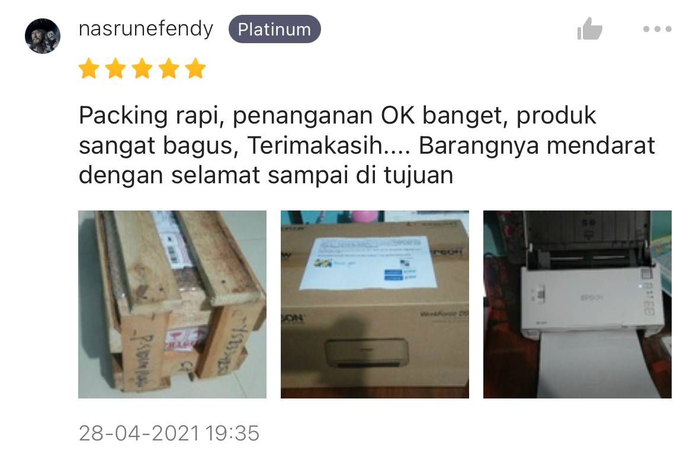Select the review time 19:35
The height and width of the screenshot is (457, 693).
click(232, 433)
